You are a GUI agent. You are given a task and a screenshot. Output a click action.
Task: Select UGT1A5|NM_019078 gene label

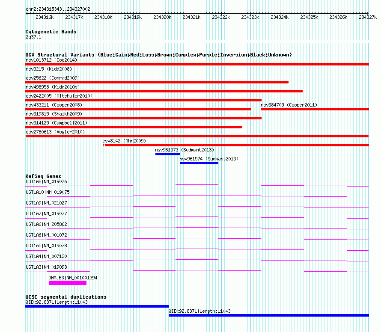point(46,246)
